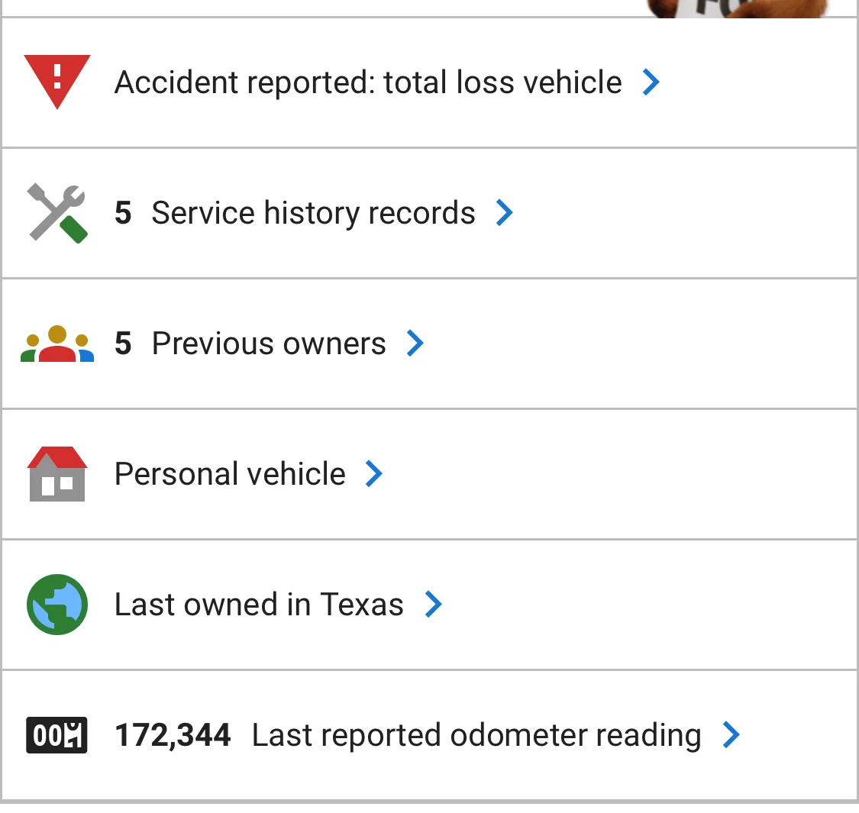Click the black odometer counter icon

(57, 734)
